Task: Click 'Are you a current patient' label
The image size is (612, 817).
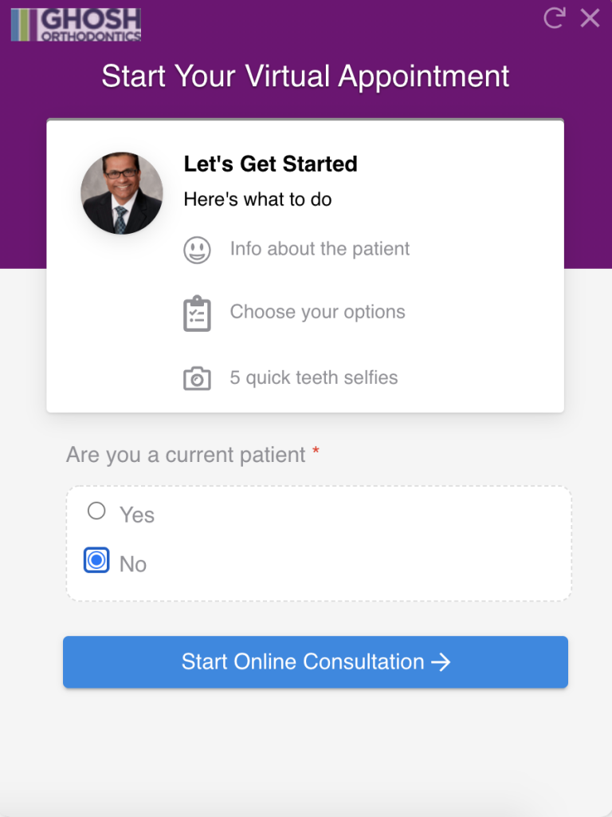Action: point(186,455)
